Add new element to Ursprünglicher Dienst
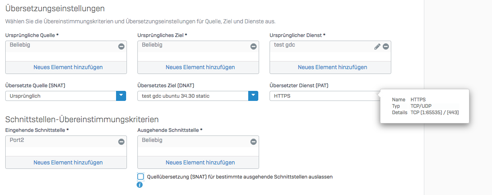 click(x=332, y=67)
